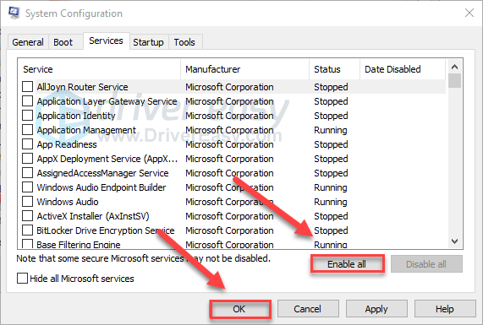Enable the AppX Deployment Service checkbox

coord(27,159)
